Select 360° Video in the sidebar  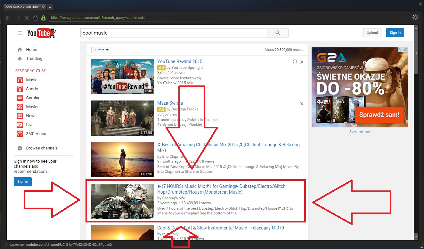36,134
